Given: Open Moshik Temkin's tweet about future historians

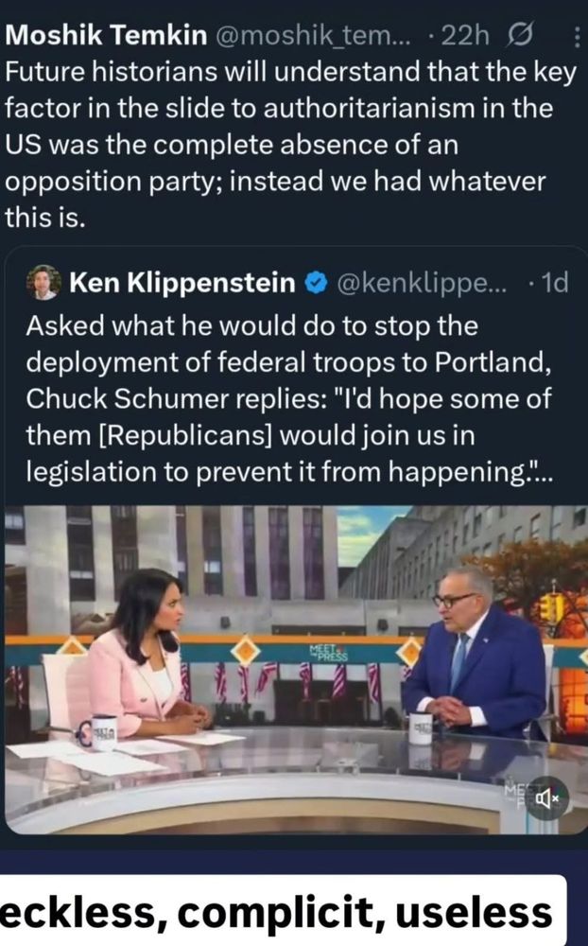Looking at the screenshot, I should click(x=290, y=145).
